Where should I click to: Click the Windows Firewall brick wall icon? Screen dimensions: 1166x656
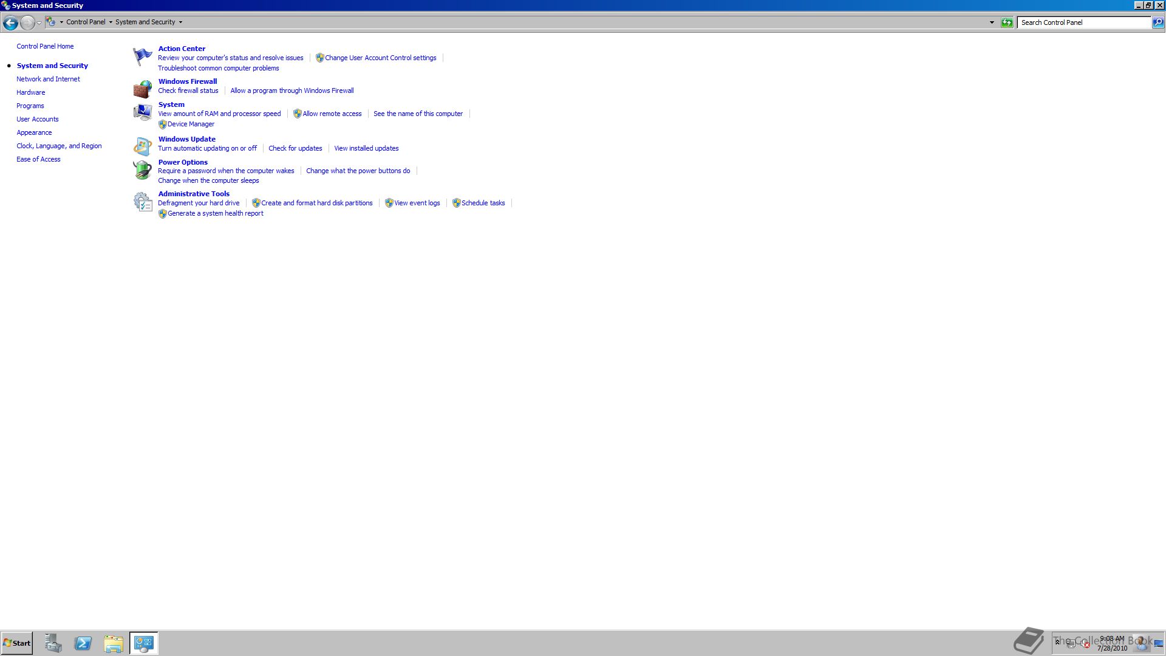click(x=143, y=89)
